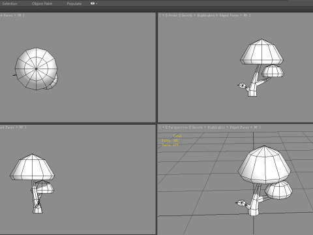Click the ribbon display options icon
This screenshot has height=235, width=313.
[93, 3]
